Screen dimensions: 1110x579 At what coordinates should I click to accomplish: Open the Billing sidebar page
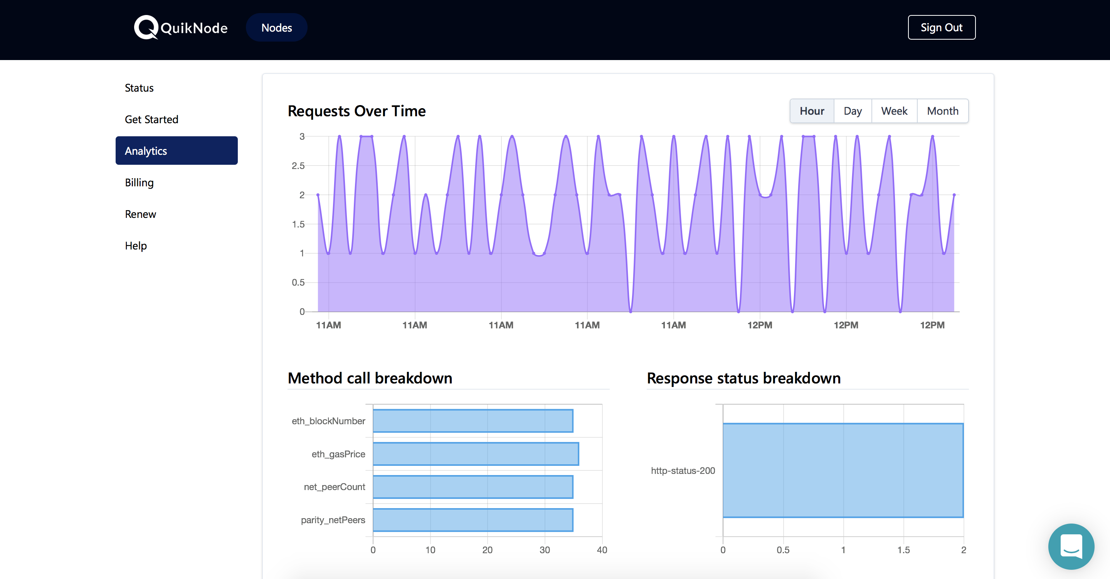[x=139, y=182]
